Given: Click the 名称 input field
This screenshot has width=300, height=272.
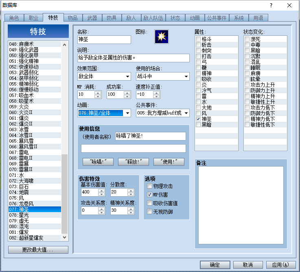Looking at the screenshot, I should (x=104, y=39).
